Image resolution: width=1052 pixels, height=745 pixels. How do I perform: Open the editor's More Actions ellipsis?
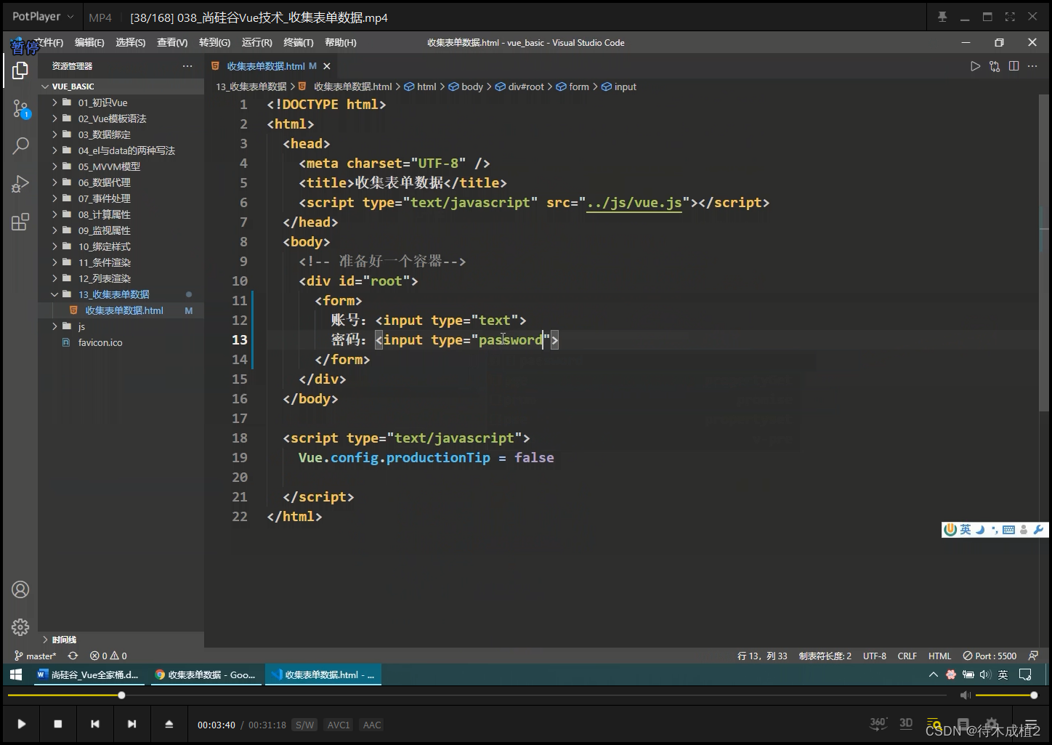(1032, 66)
